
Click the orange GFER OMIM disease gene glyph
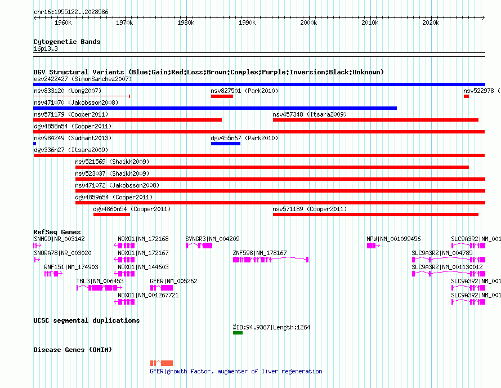tap(162, 363)
